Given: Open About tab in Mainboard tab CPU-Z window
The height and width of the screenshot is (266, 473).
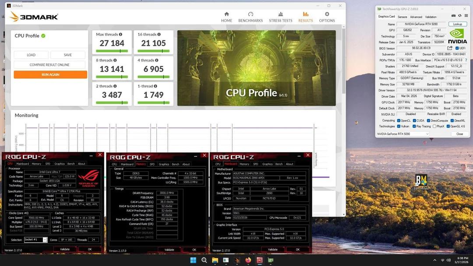Looking at the screenshot, I should [289, 164].
